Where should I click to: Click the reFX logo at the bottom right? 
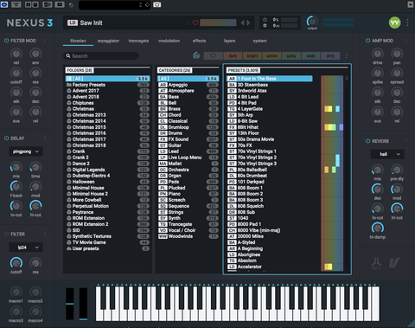[376, 263]
